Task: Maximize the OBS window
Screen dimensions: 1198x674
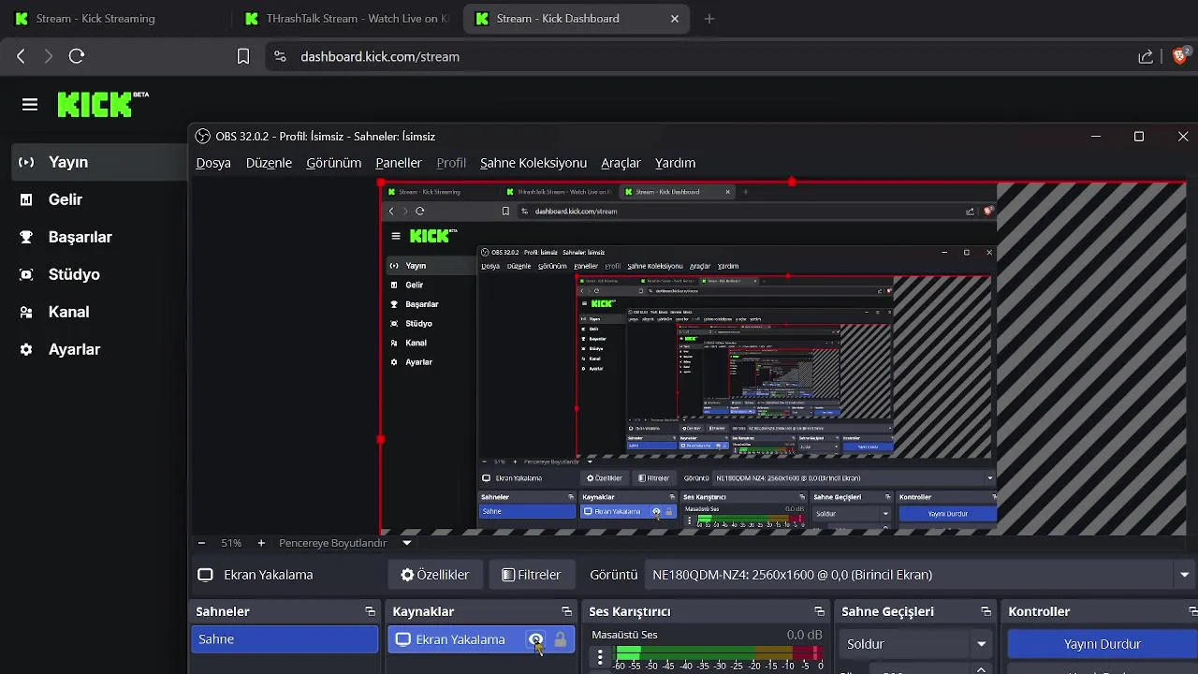Action: [x=1139, y=137]
